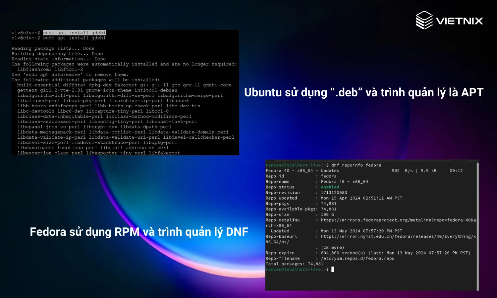Click 'The following additional packages will be installed:'
The image size is (497, 298).
(85, 80)
